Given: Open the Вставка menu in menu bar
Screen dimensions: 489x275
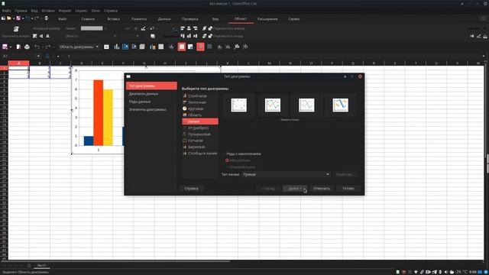Looking at the screenshot, I should coord(48,11).
